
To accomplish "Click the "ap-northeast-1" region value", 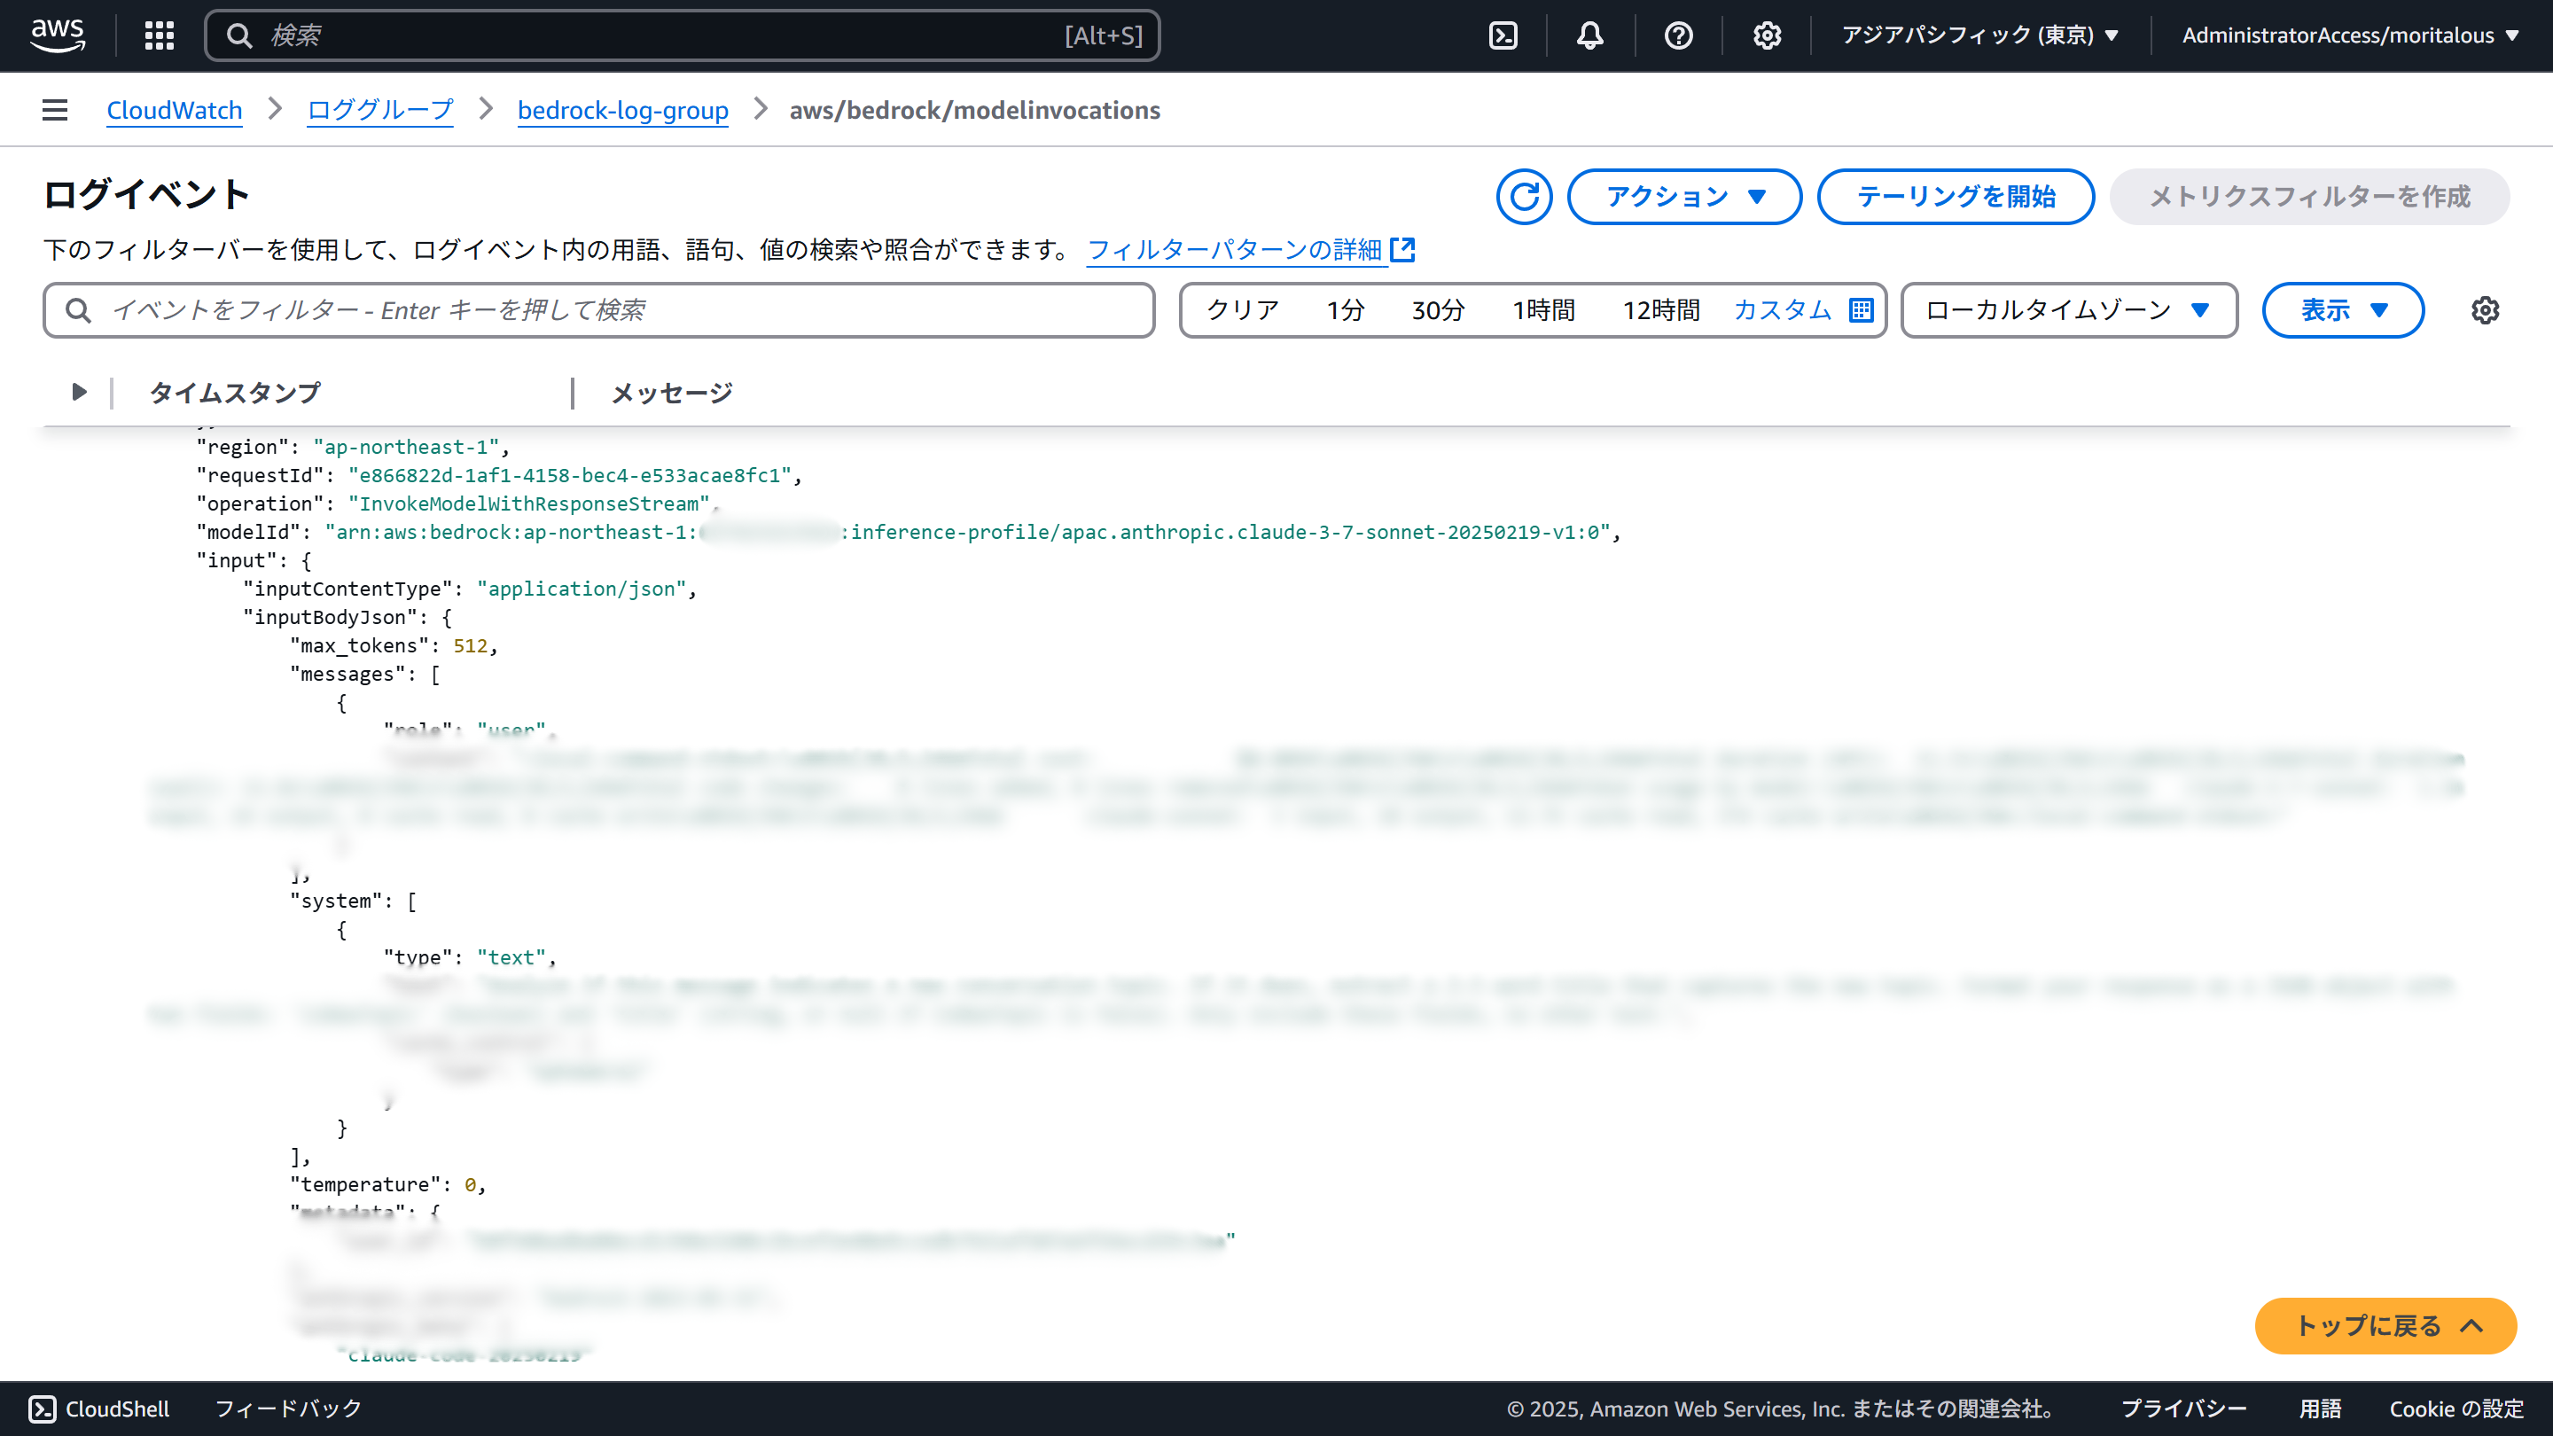I will [x=406, y=447].
